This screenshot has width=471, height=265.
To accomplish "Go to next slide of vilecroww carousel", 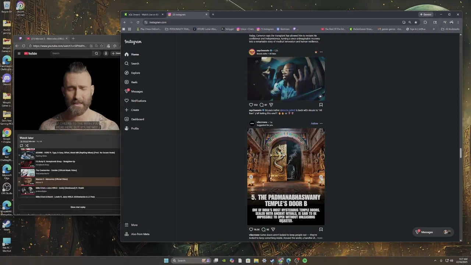I will [321, 177].
